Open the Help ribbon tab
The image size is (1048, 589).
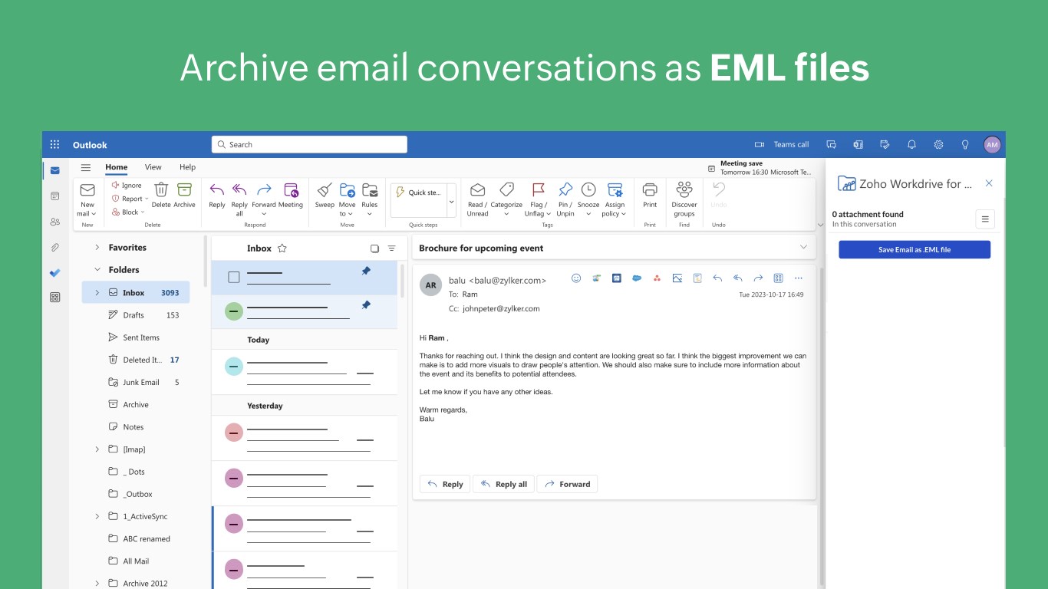tap(187, 167)
